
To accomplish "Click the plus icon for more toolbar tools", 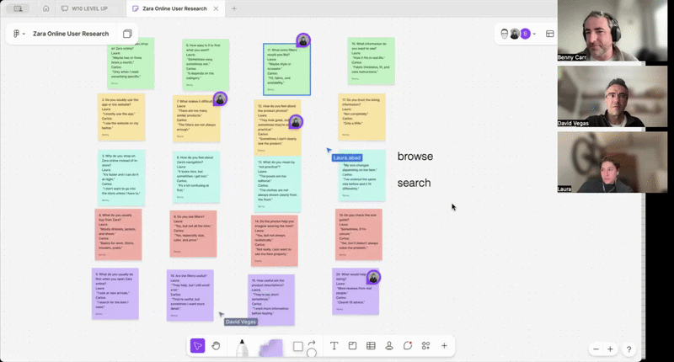I will [x=444, y=345].
